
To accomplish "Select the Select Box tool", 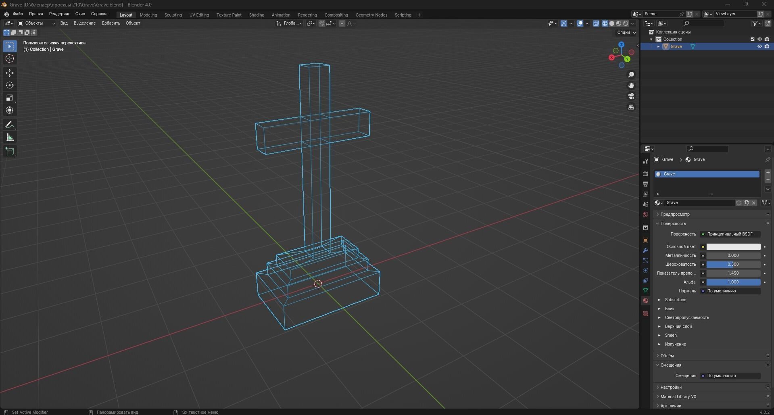I will click(10, 46).
